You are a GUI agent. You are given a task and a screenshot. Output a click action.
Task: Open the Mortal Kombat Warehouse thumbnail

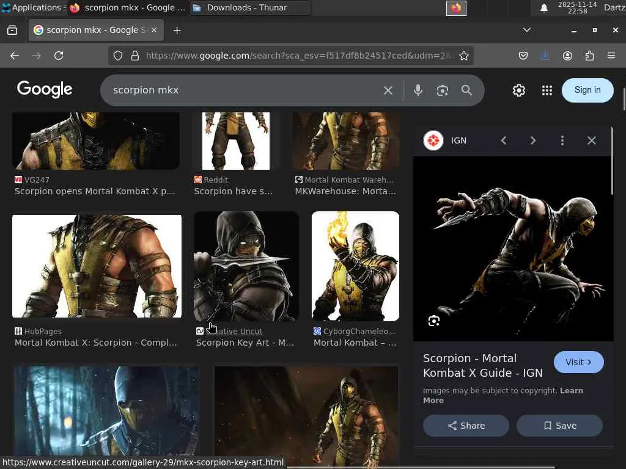(x=346, y=141)
